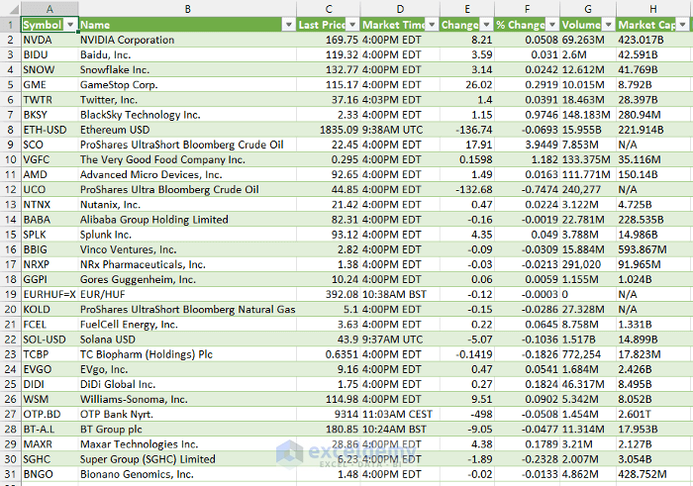Select row 31 header
Viewport: 693px width, 486px height.
(x=11, y=474)
